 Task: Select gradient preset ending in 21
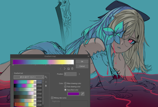click(x=28, y=82)
